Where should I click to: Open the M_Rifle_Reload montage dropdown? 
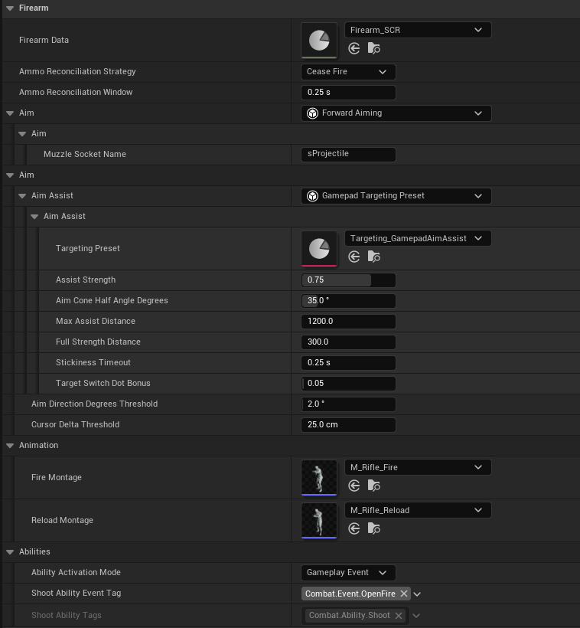point(418,510)
